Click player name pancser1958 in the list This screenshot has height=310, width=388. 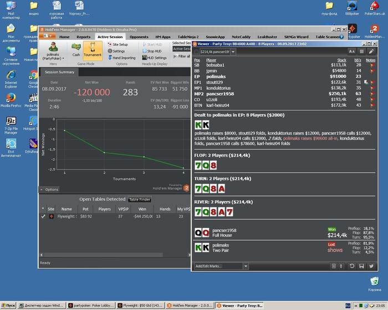coord(220,94)
